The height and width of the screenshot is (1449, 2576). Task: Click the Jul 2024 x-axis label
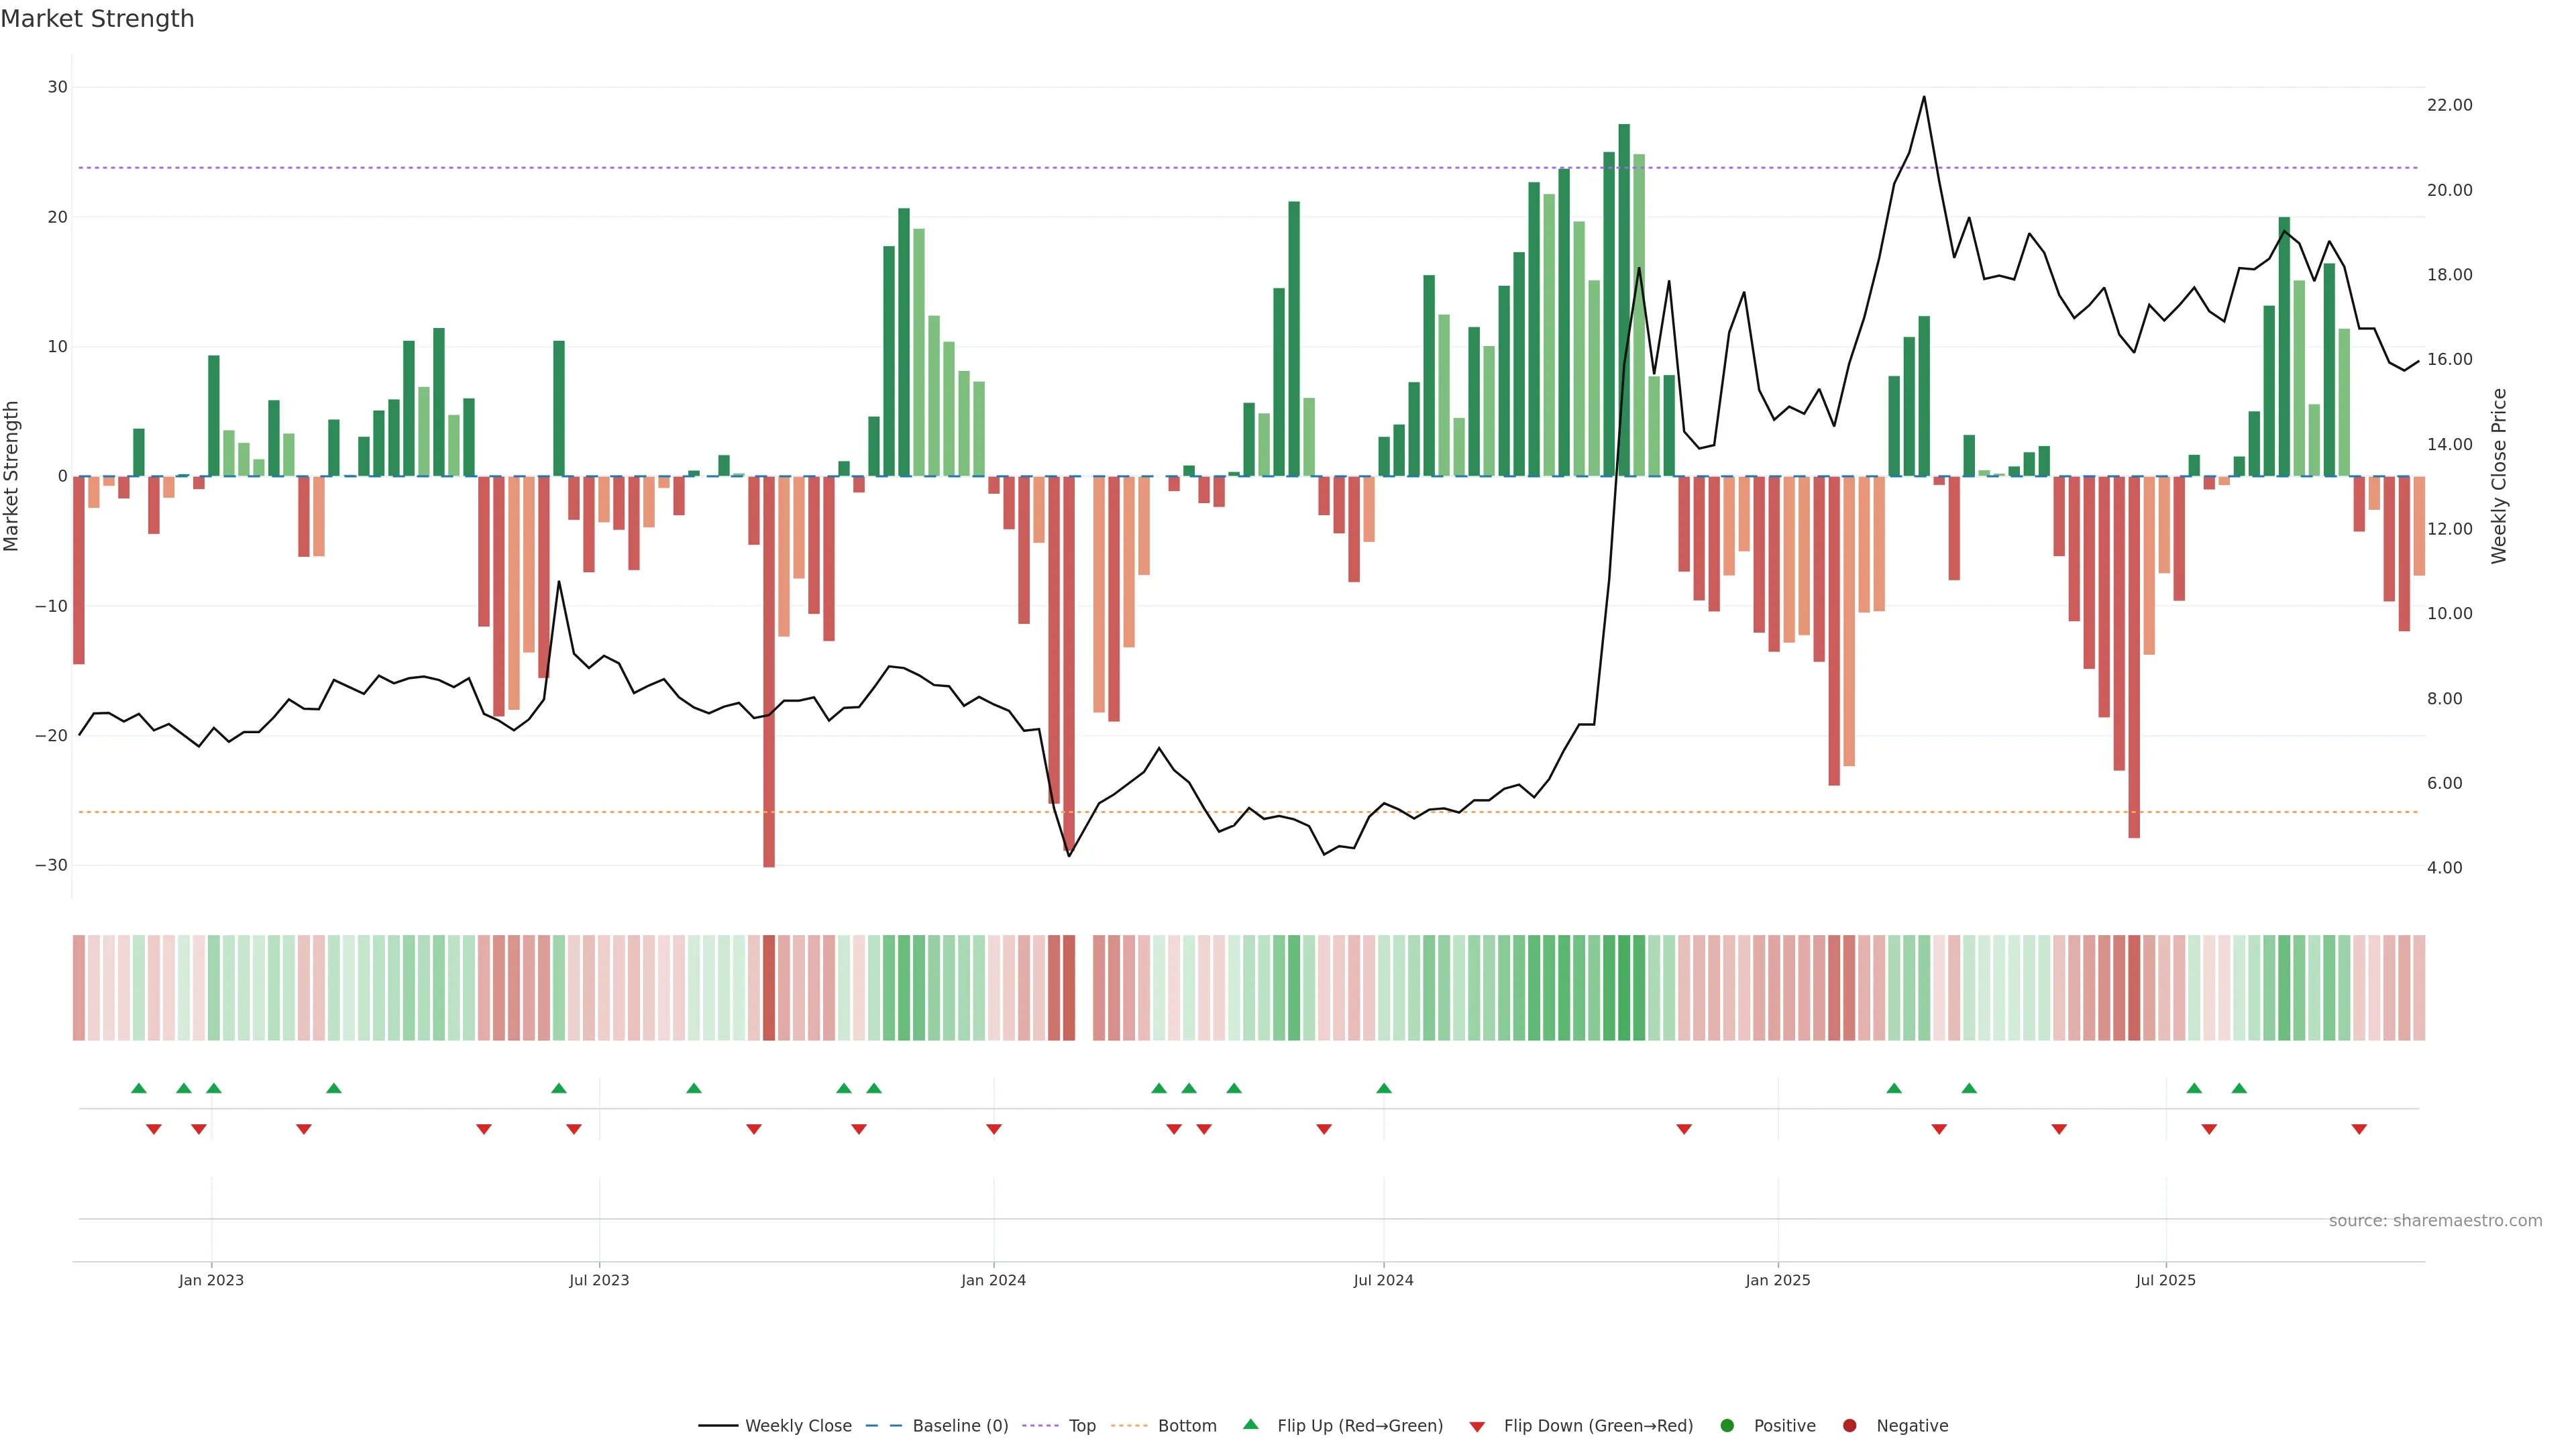1383,1280
